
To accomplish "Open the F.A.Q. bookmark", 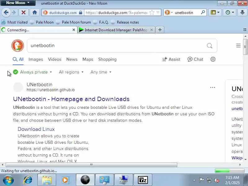I will [101, 22].
